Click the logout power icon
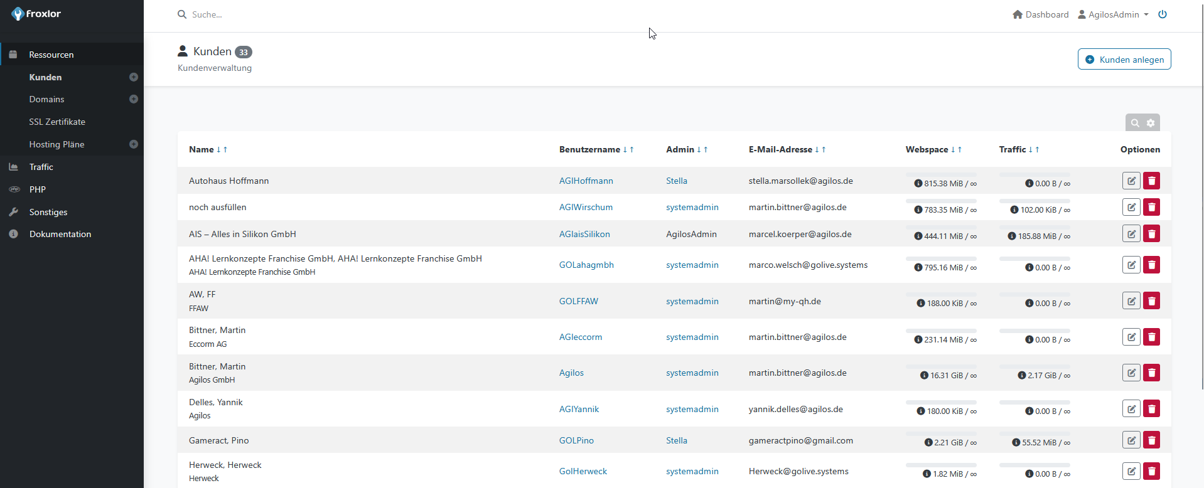 click(x=1163, y=14)
